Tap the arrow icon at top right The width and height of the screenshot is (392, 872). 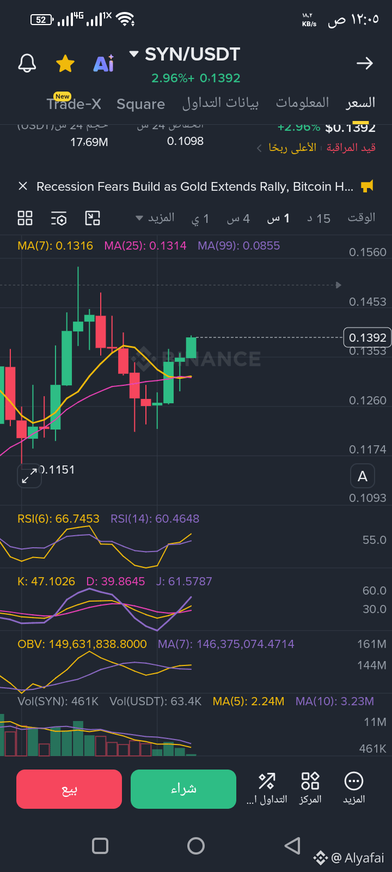364,63
